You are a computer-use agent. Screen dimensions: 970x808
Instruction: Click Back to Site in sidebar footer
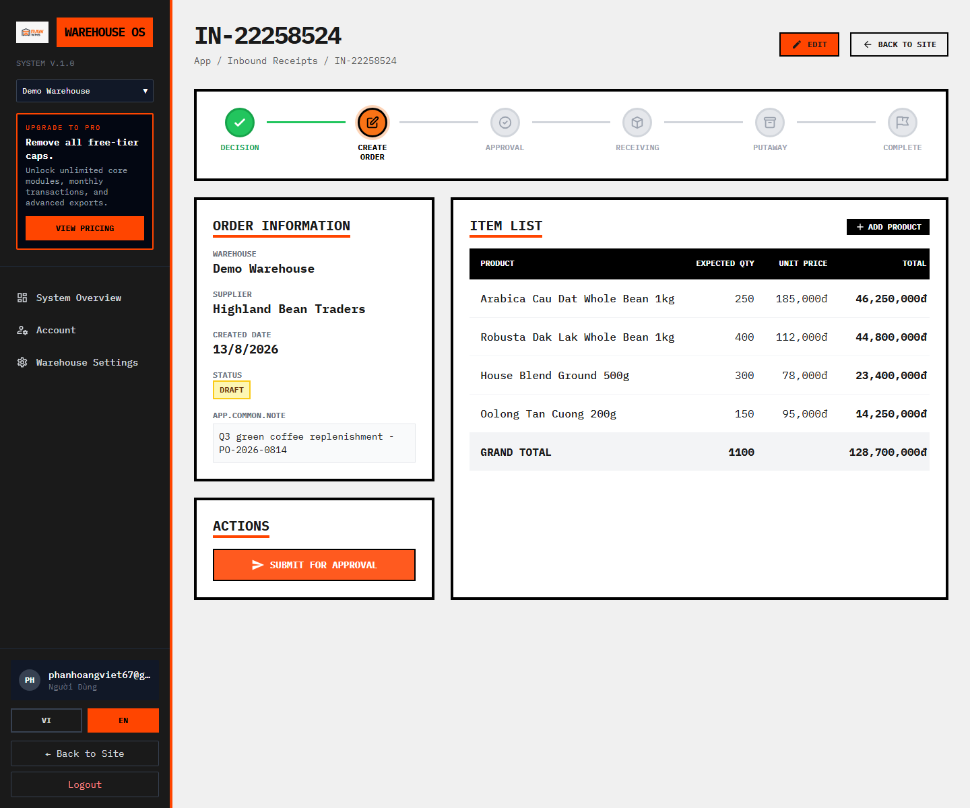[x=85, y=753]
